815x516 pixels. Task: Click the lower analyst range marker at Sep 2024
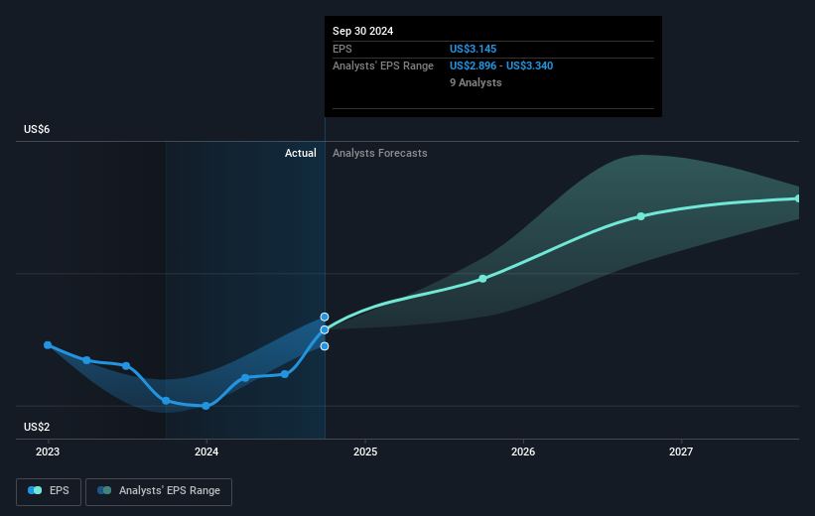(325, 346)
